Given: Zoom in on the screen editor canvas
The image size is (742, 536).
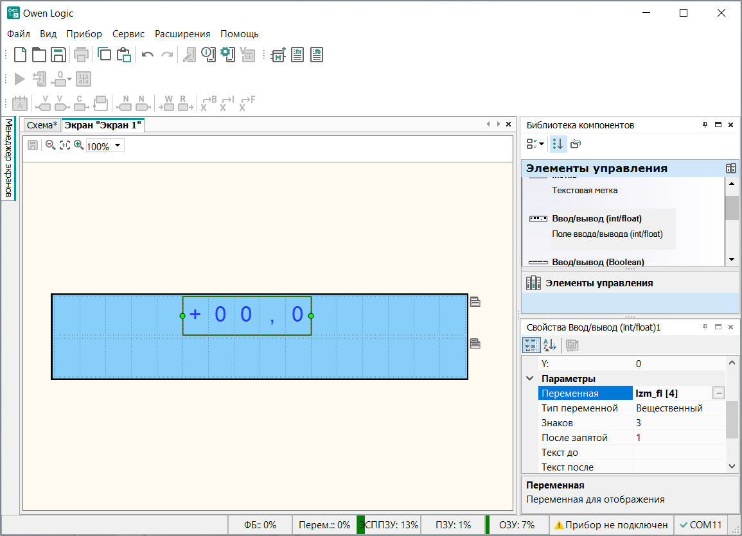Looking at the screenshot, I should coord(78,146).
